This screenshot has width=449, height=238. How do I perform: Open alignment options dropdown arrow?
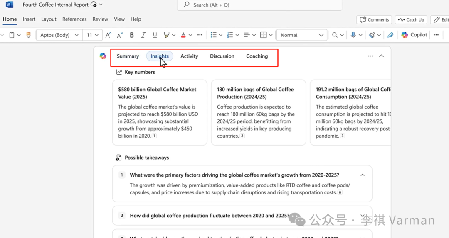pyautogui.click(x=254, y=35)
